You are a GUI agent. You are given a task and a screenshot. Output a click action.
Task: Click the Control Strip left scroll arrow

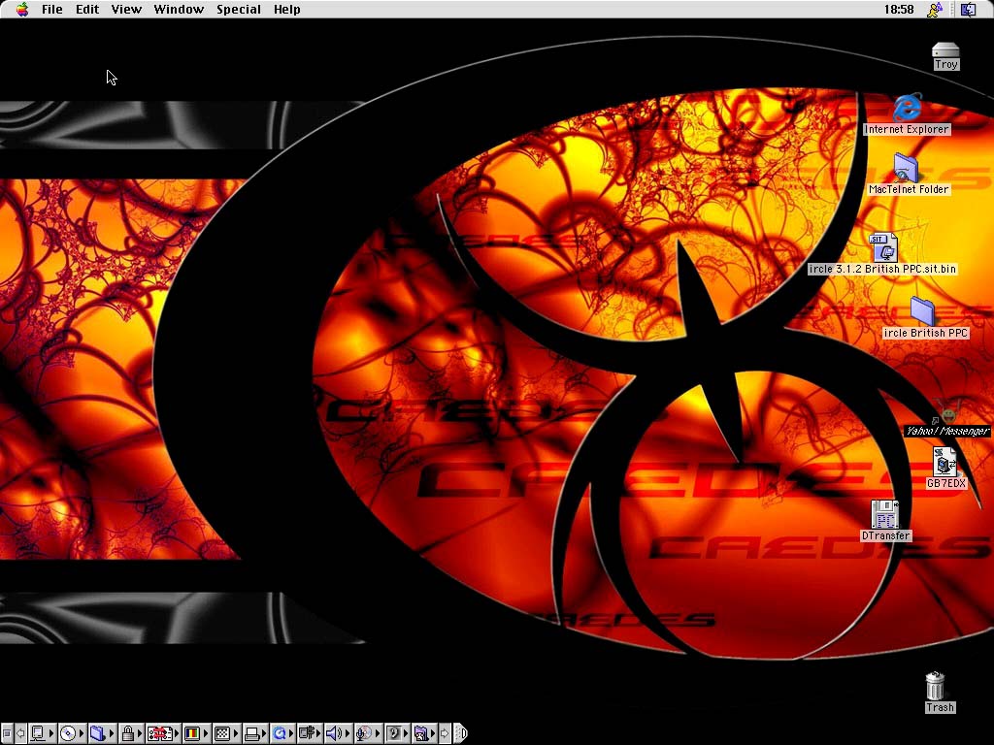click(x=20, y=733)
